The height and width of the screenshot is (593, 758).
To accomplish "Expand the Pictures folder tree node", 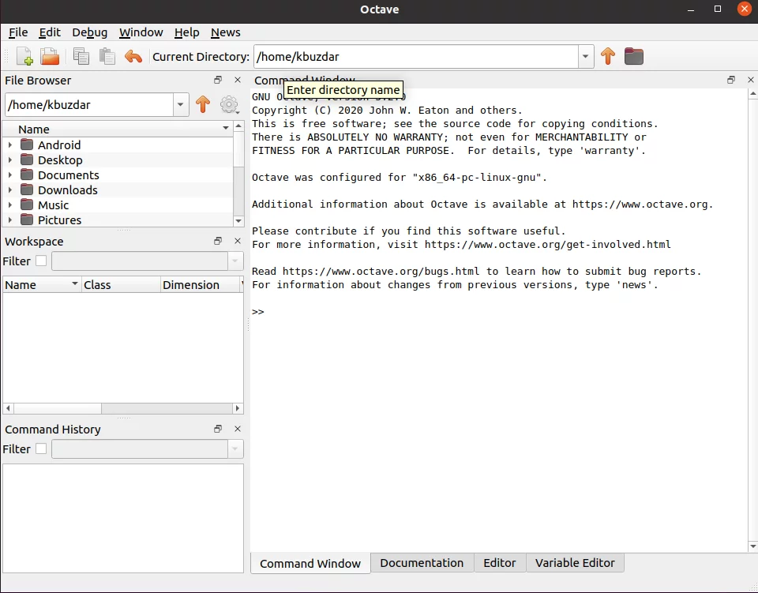I will tap(10, 220).
